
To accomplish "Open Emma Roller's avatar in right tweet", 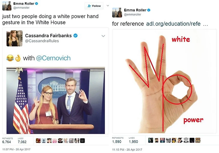I will click(117, 13).
